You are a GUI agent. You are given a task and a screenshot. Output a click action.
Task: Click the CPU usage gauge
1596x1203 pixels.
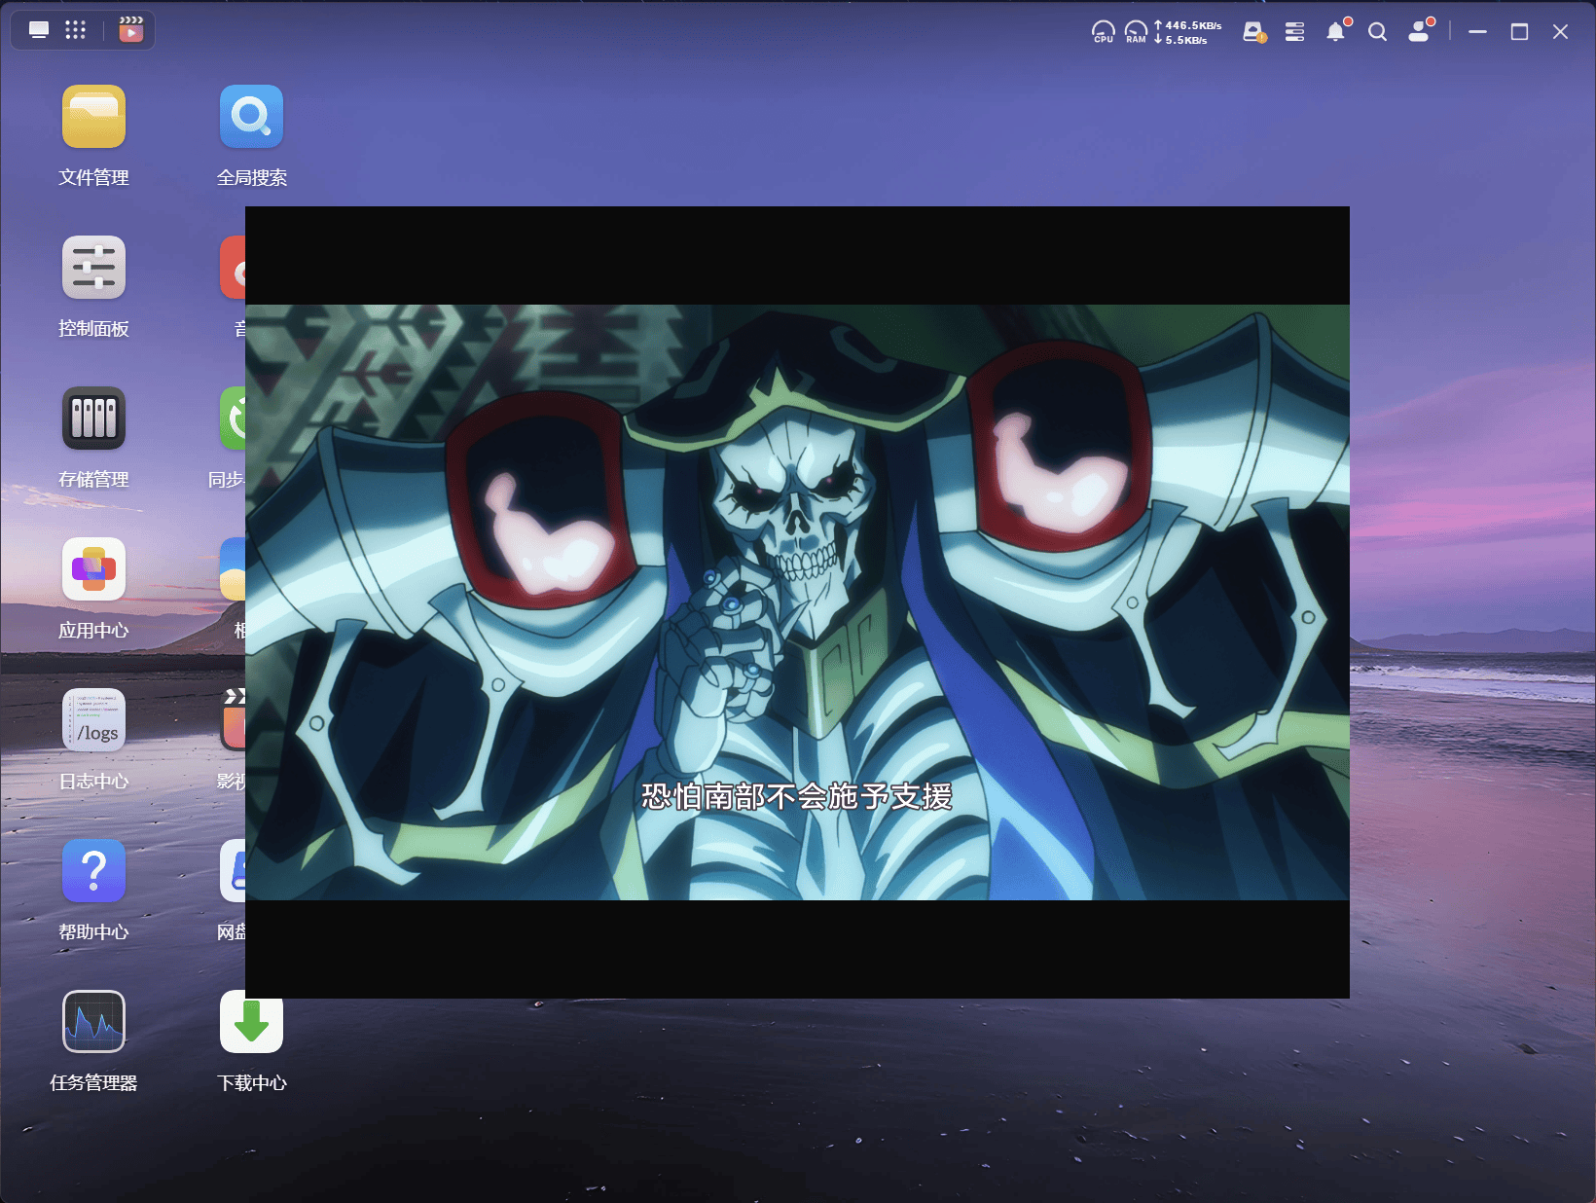(x=1103, y=32)
